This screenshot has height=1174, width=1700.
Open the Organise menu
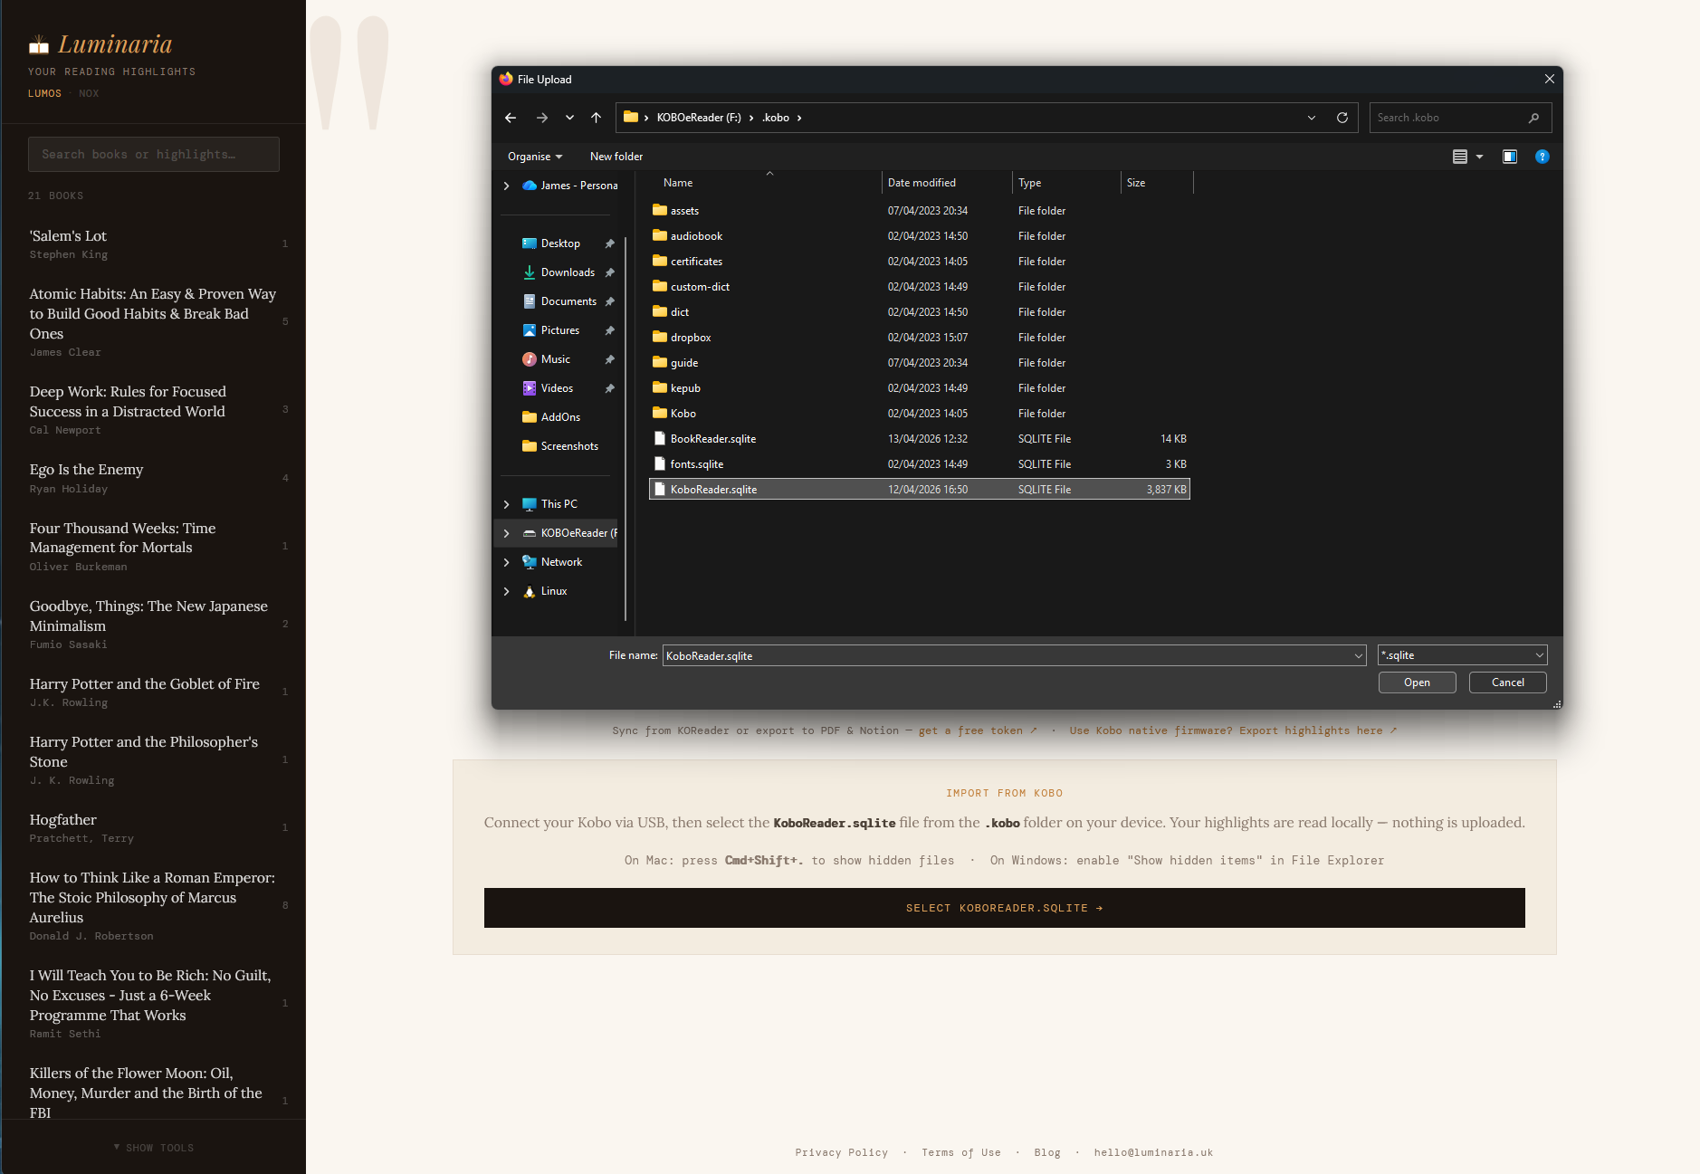click(535, 157)
